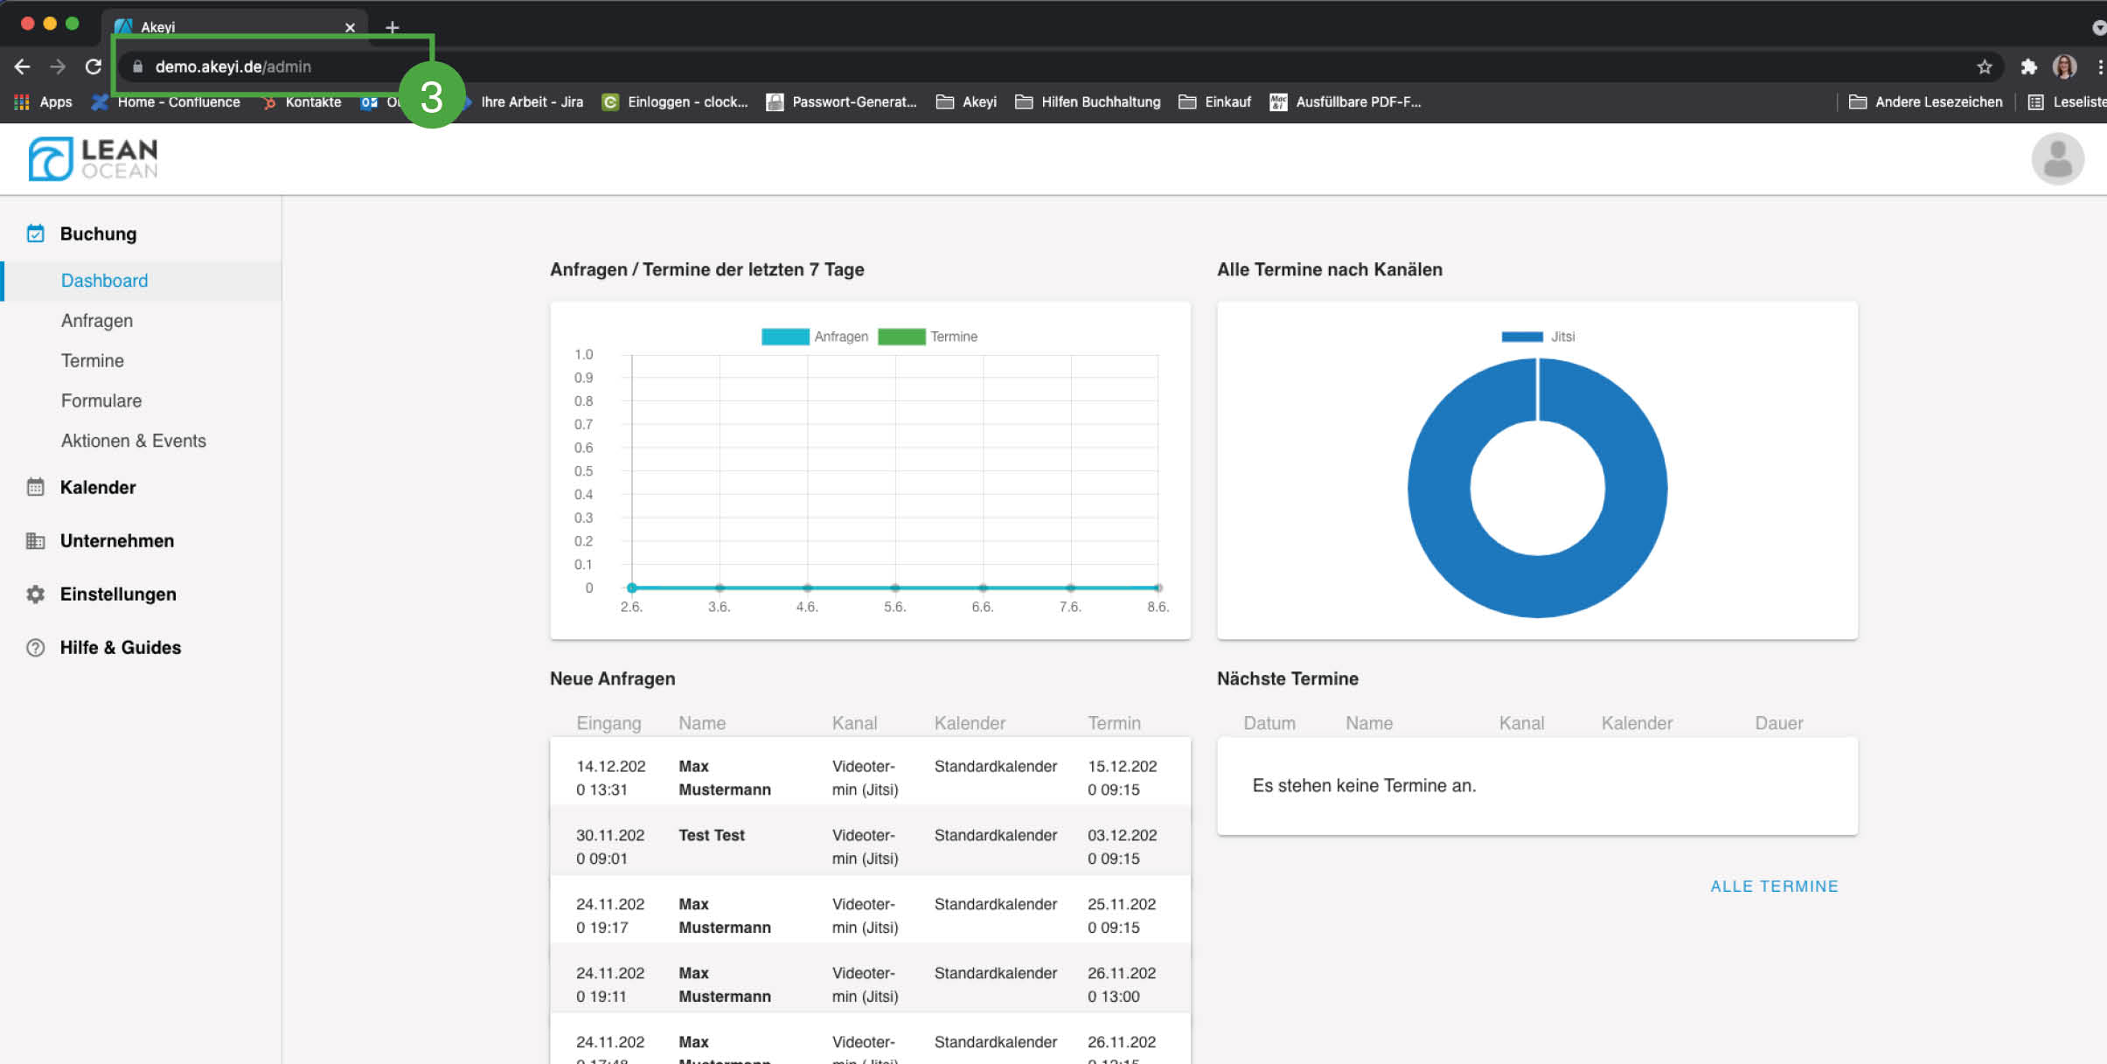This screenshot has width=2107, height=1064.
Task: Click the Unternehmen building icon
Action: pyautogui.click(x=35, y=540)
